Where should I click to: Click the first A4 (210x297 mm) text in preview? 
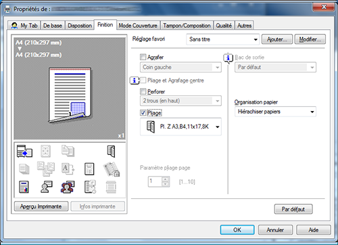click(39, 43)
